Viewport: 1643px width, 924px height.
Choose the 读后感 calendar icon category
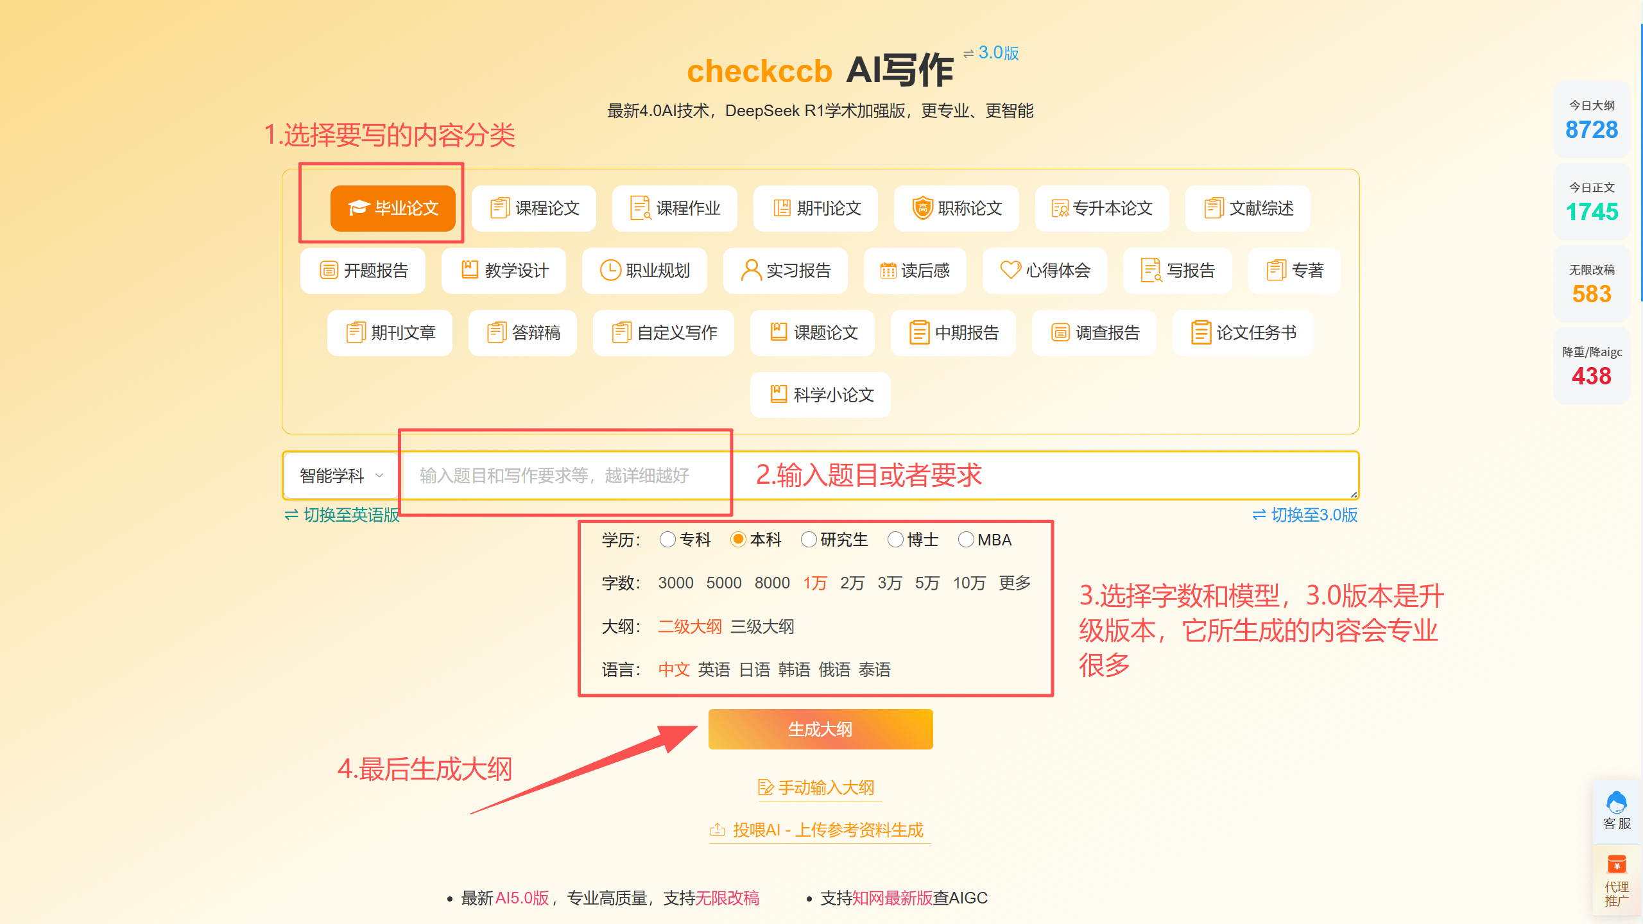click(915, 271)
